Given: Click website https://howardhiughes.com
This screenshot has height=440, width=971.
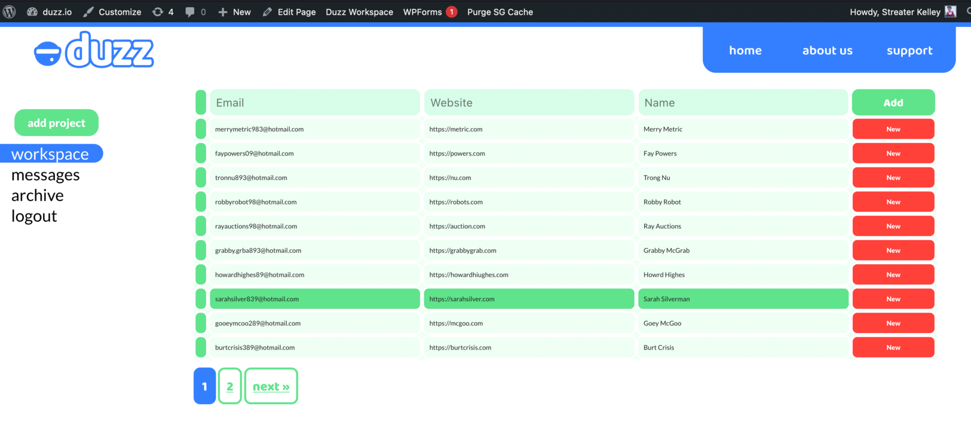Looking at the screenshot, I should 469,274.
